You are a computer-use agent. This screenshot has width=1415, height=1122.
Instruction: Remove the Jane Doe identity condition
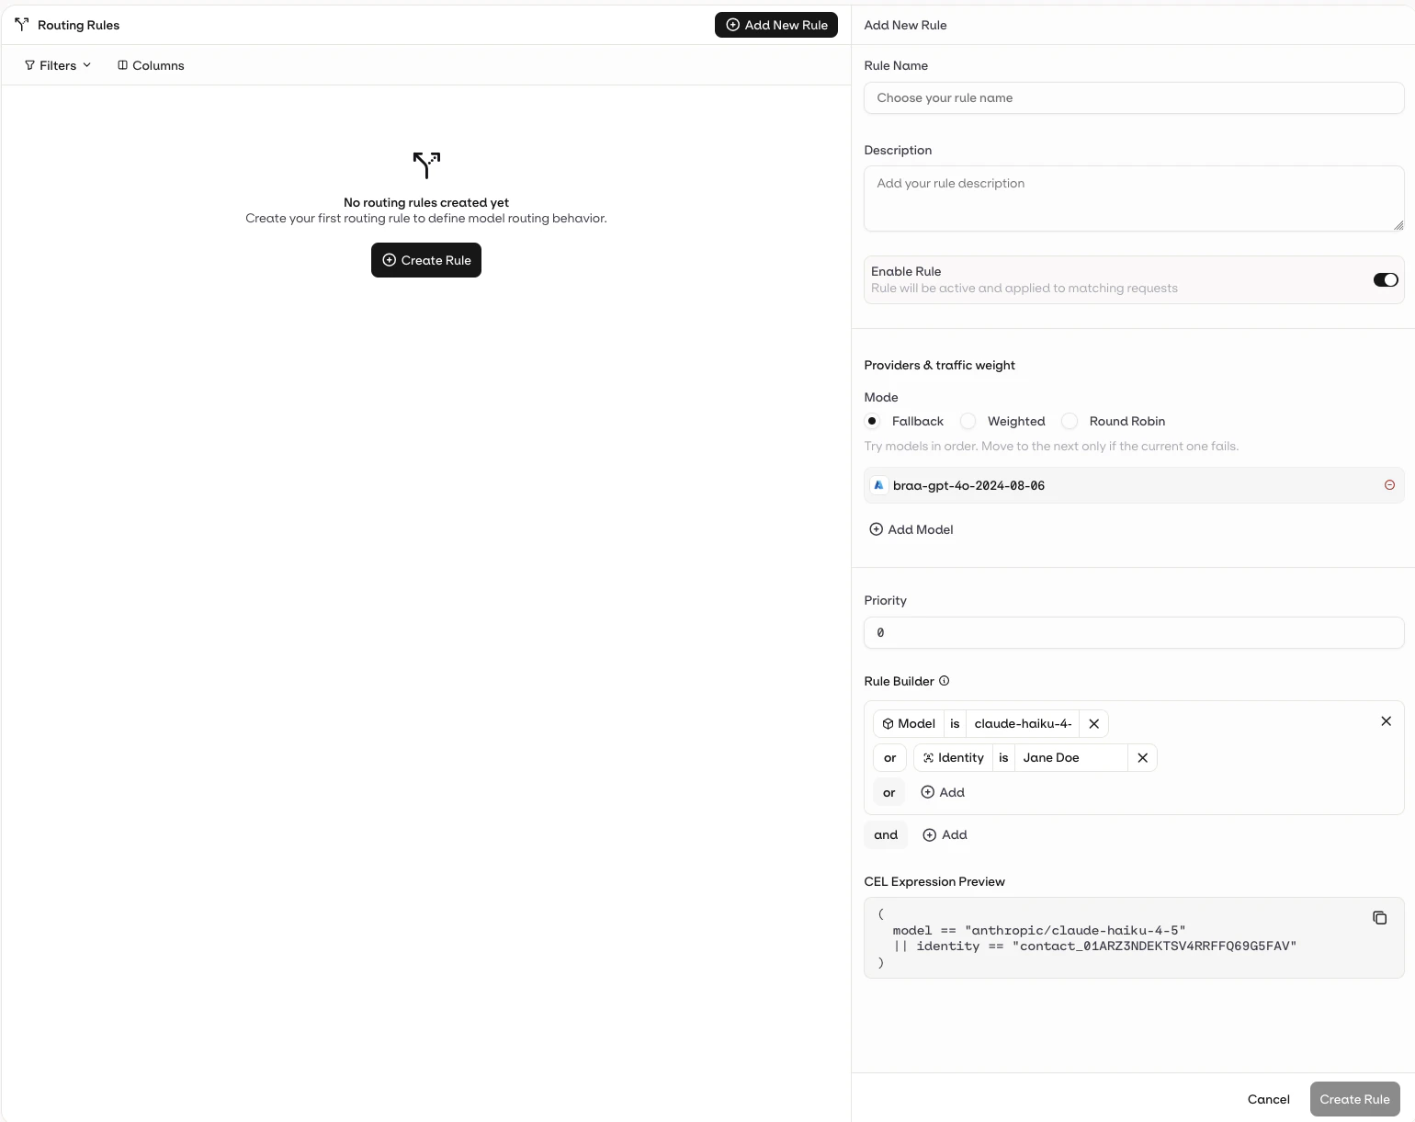point(1142,758)
